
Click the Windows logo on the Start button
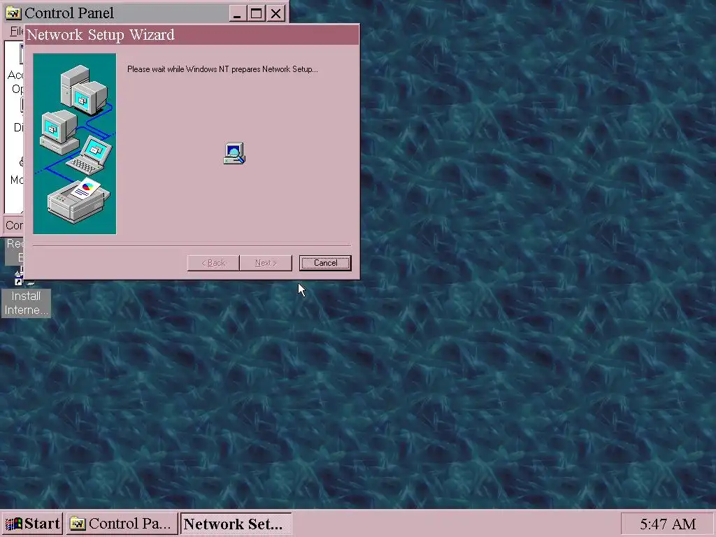click(14, 524)
